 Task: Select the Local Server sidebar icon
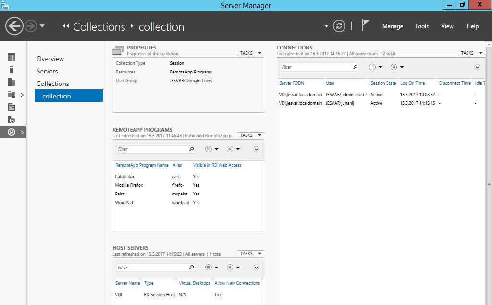point(12,70)
